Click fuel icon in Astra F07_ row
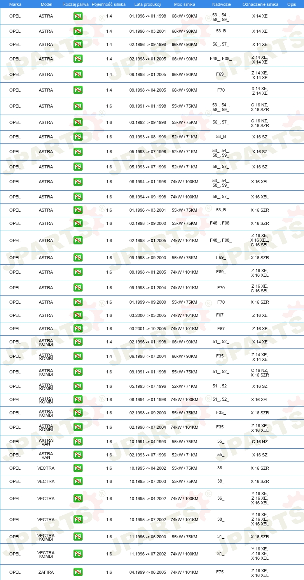This screenshot has height=580, width=304. click(x=78, y=315)
